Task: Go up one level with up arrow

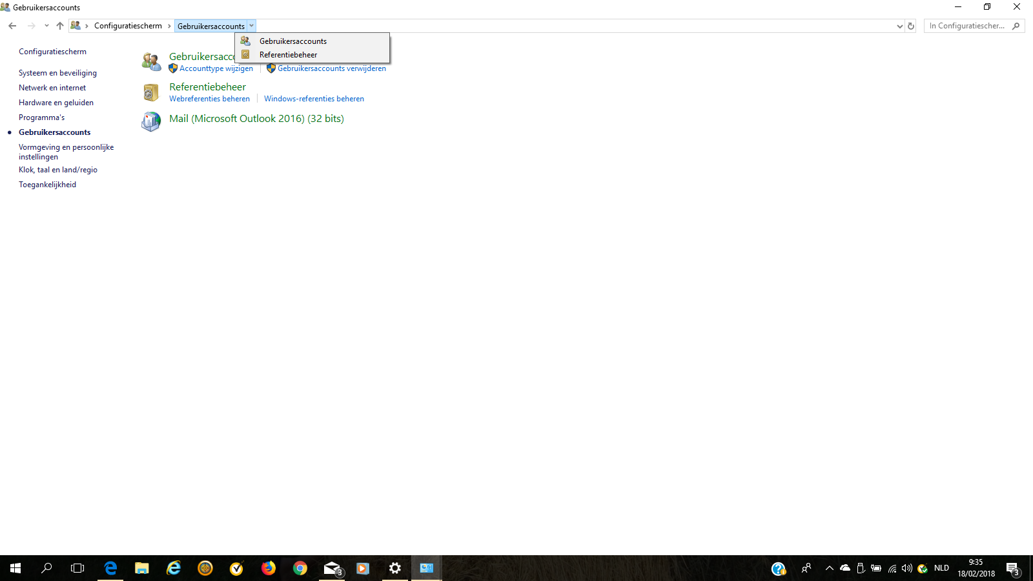Action: click(x=60, y=26)
